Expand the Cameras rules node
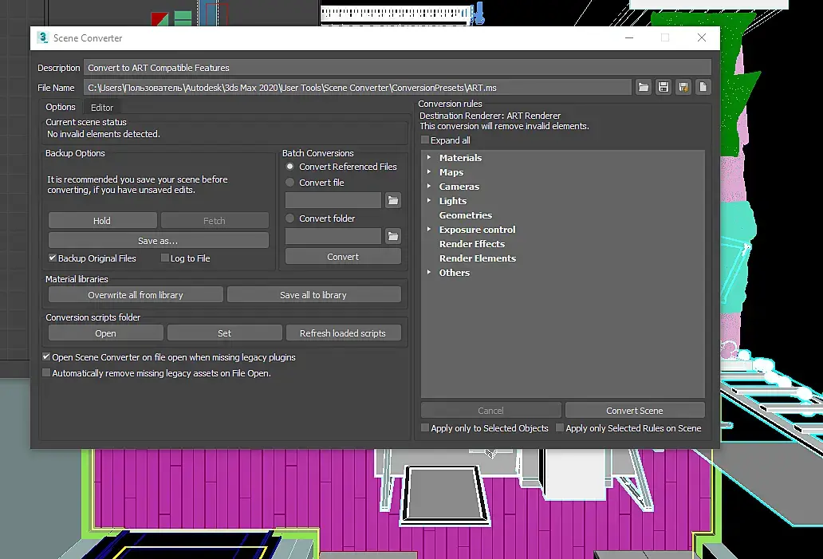Viewport: 823px width, 559px height. pyautogui.click(x=429, y=187)
